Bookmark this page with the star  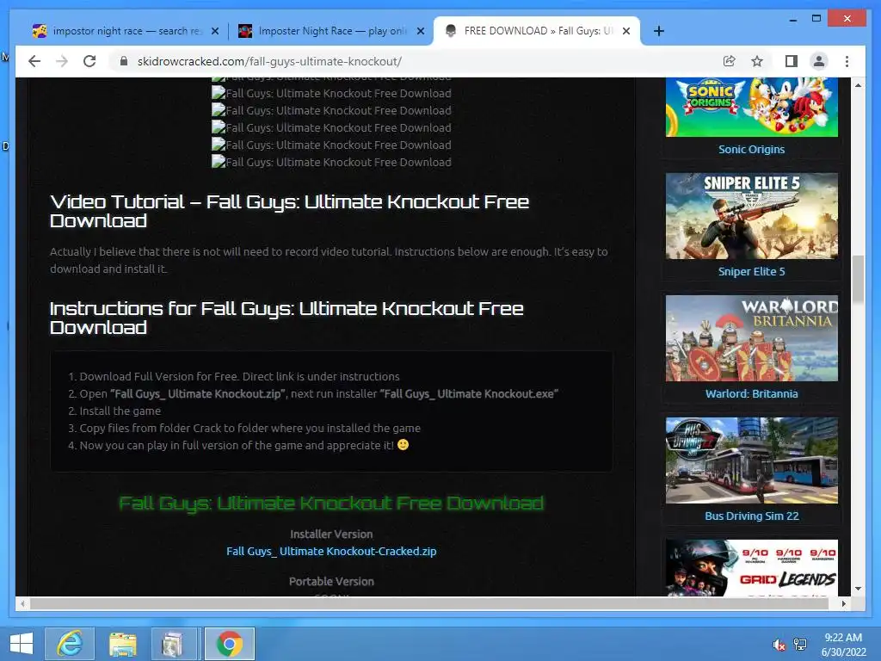pos(757,61)
